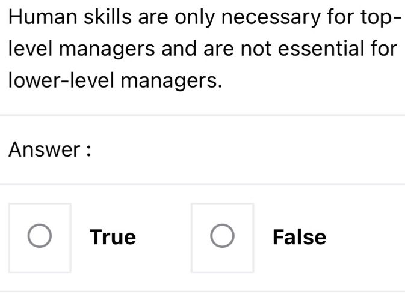Click the divider line below "Answer :"
Viewport: 405px width, 306px height.
point(202,184)
